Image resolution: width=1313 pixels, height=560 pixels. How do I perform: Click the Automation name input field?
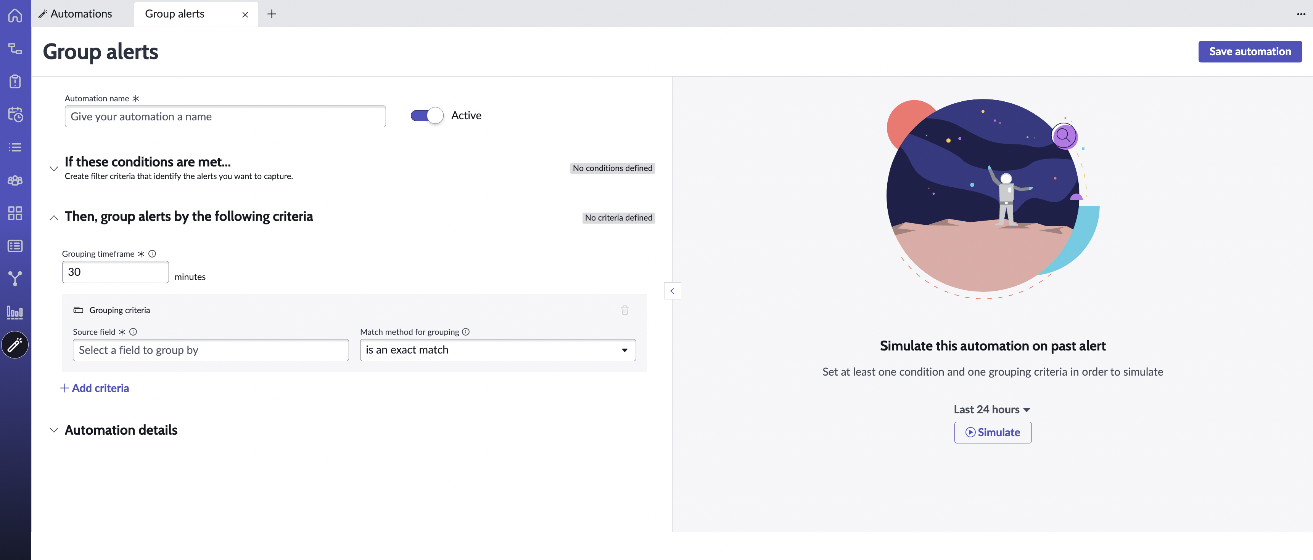pos(225,117)
